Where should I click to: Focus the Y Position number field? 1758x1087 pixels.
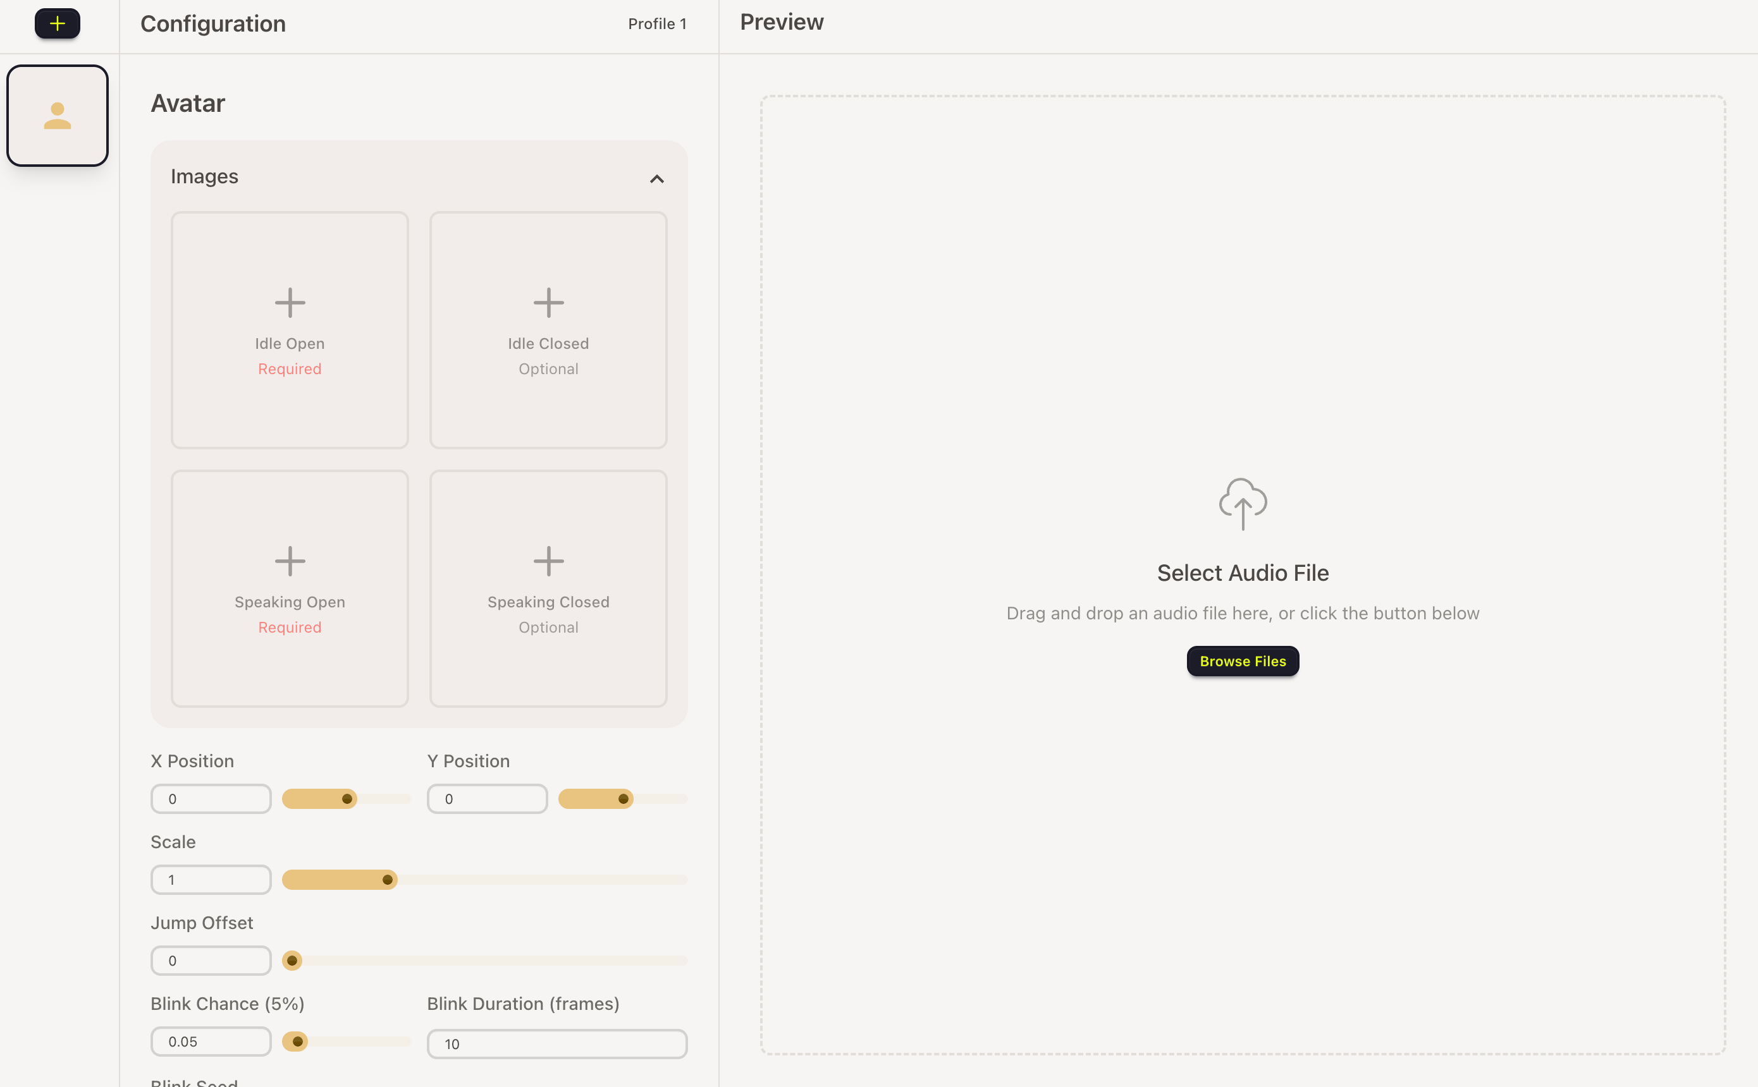[487, 799]
